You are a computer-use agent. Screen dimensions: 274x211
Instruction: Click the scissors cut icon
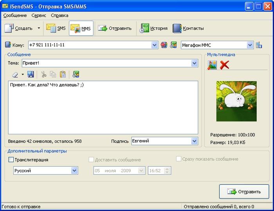pos(43,75)
